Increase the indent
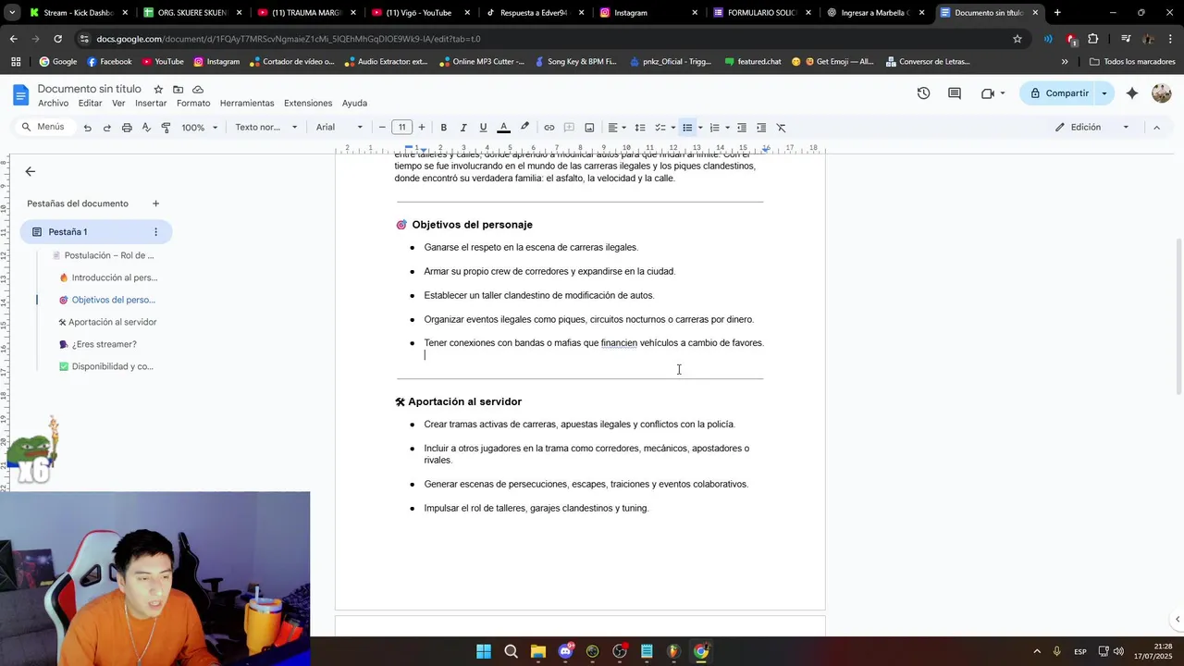Screen dimensions: 1184x666 (761, 128)
